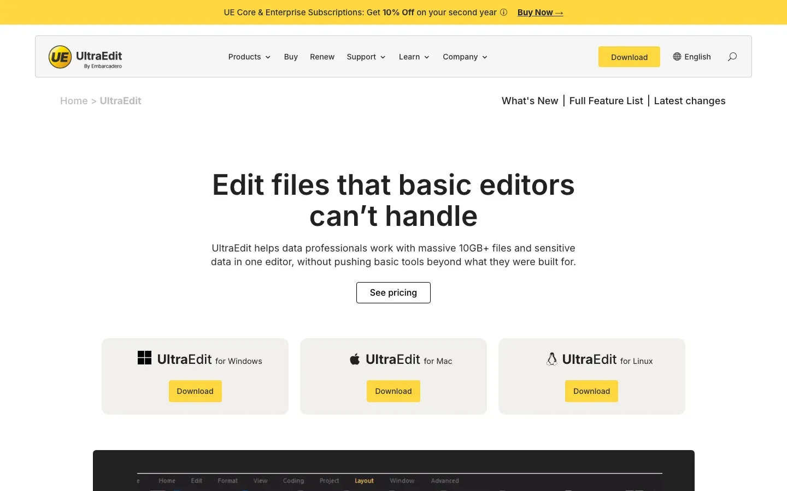Click the Coding tab in the app preview
Image resolution: width=787 pixels, height=491 pixels.
(x=293, y=481)
